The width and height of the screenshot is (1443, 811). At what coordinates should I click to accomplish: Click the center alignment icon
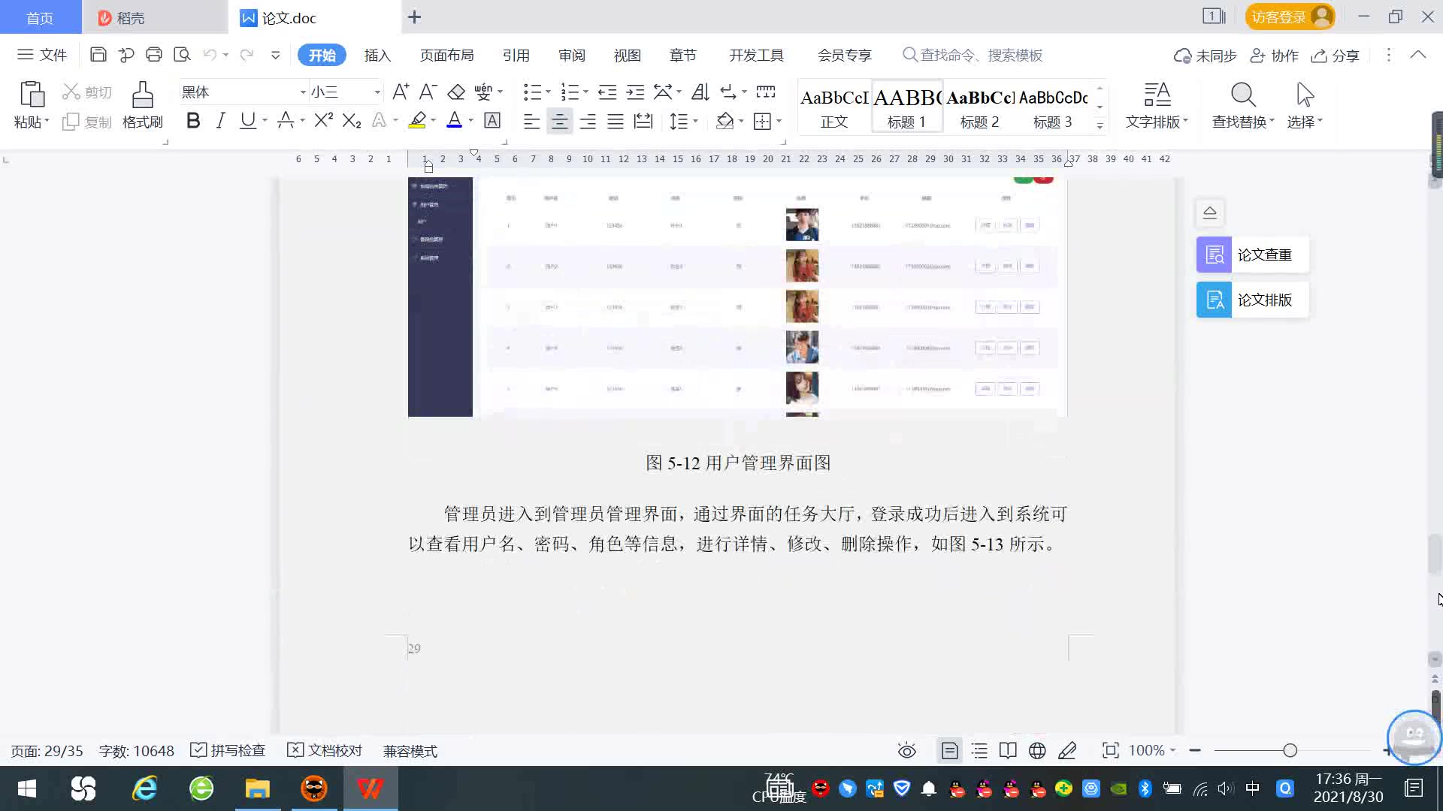[x=559, y=122]
